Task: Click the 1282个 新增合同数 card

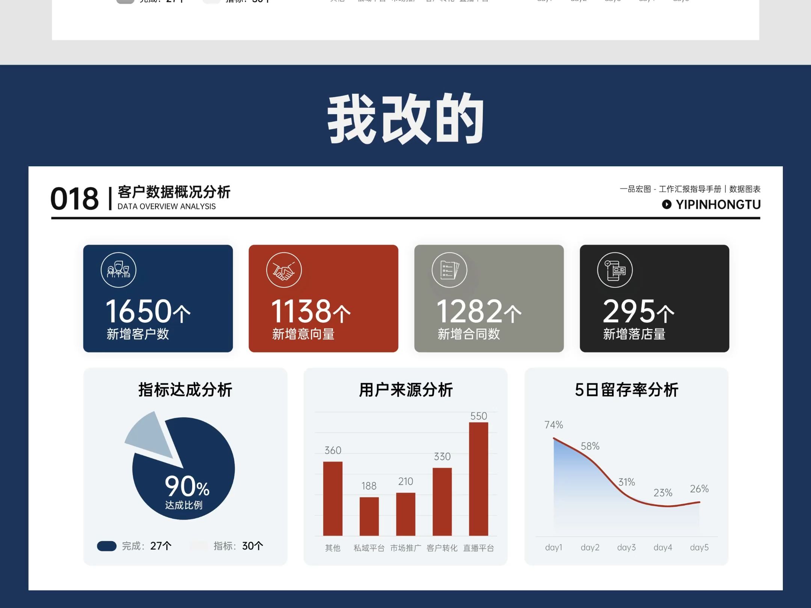Action: [489, 298]
